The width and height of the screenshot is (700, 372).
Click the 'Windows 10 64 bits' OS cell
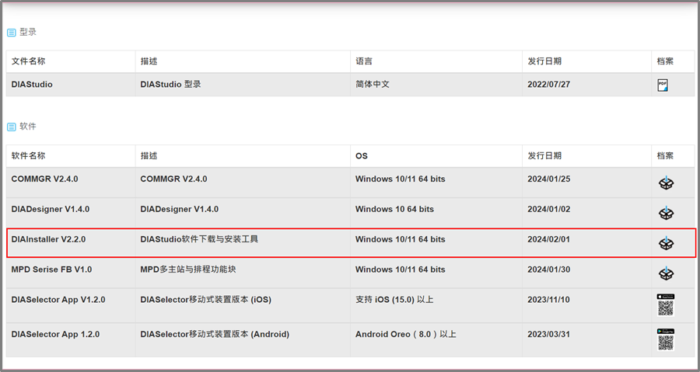[394, 209]
